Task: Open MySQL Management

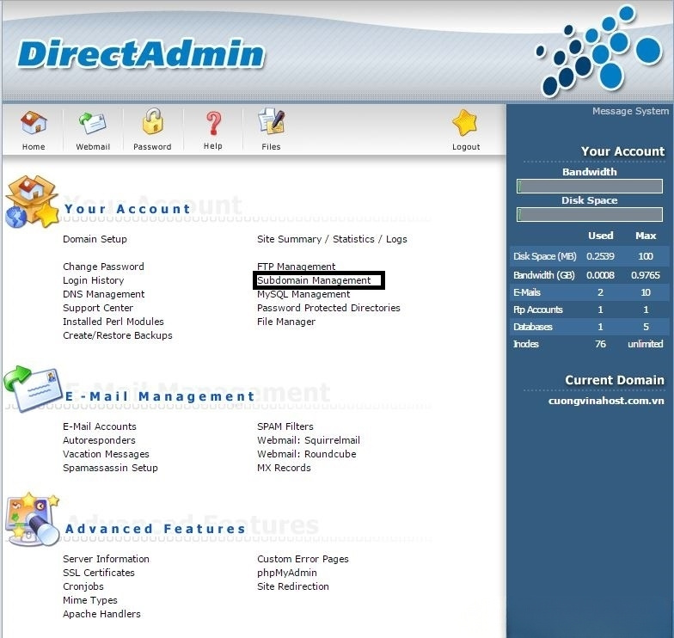Action: pos(303,294)
